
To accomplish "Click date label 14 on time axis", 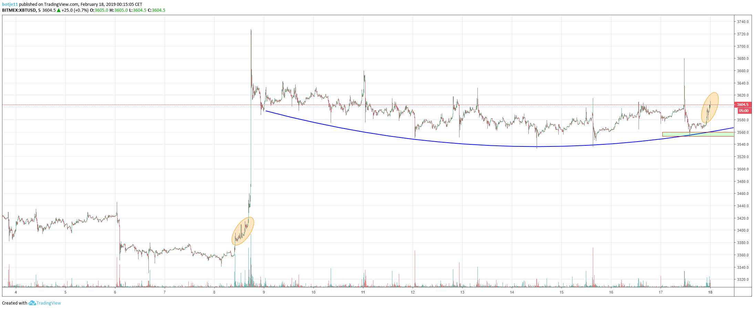I will pyautogui.click(x=512, y=293).
